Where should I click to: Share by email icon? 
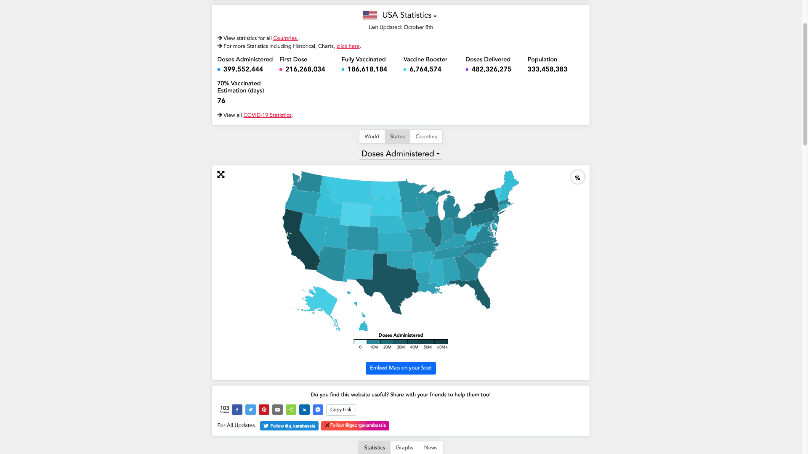click(277, 409)
